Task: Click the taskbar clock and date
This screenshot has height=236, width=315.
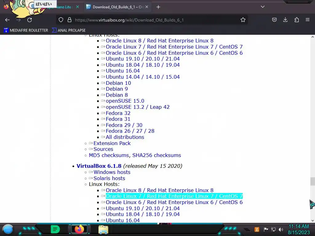Action: (x=299, y=229)
